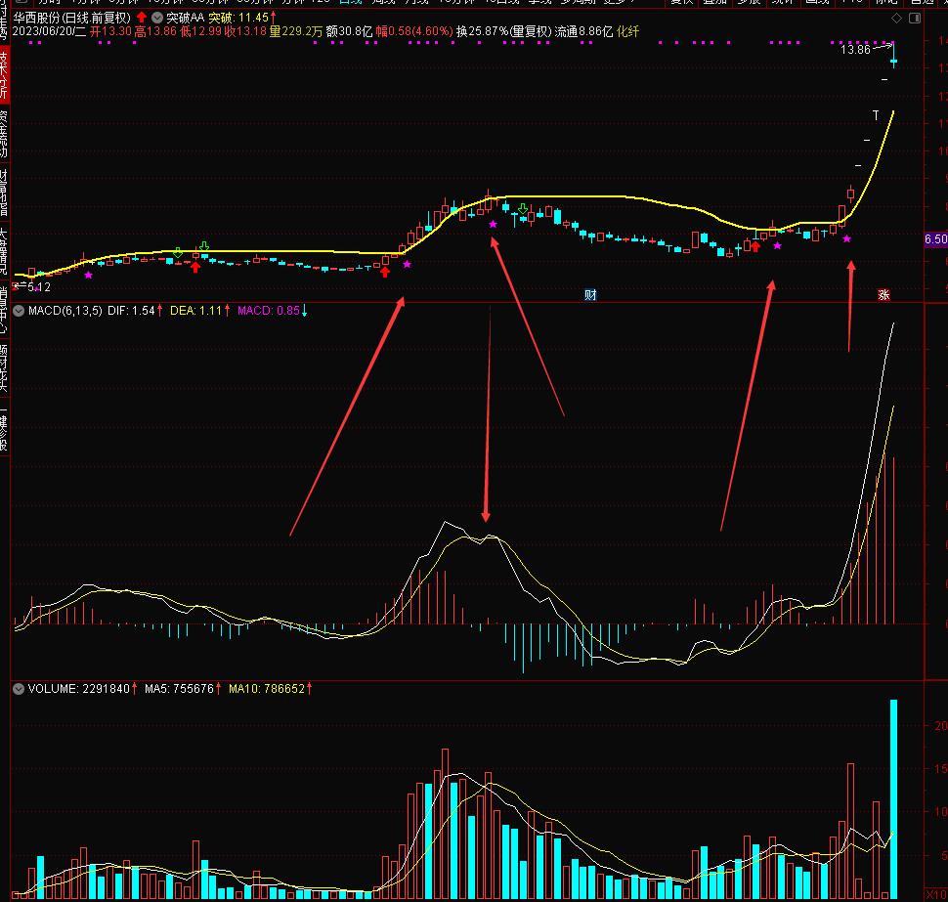Viewport: 948px width, 902px height.
Task: Expand the MACD(6,13,5) indicator dropdown
Action: coord(19,311)
